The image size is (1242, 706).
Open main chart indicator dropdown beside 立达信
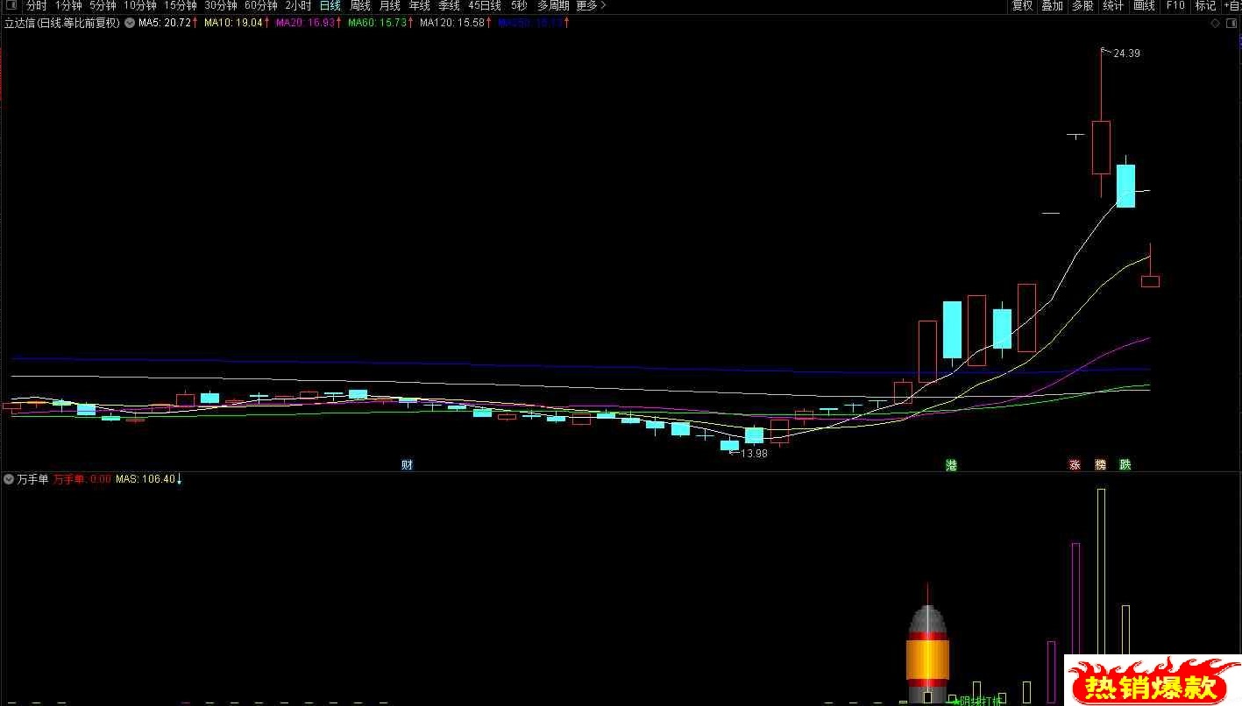[130, 23]
